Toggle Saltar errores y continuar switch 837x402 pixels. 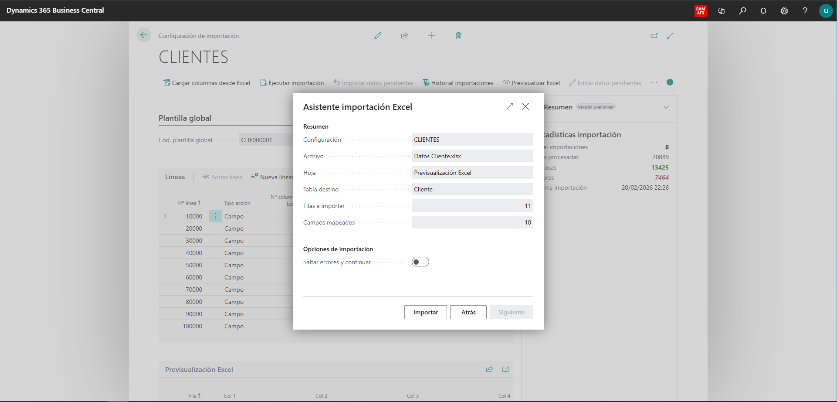click(x=420, y=262)
